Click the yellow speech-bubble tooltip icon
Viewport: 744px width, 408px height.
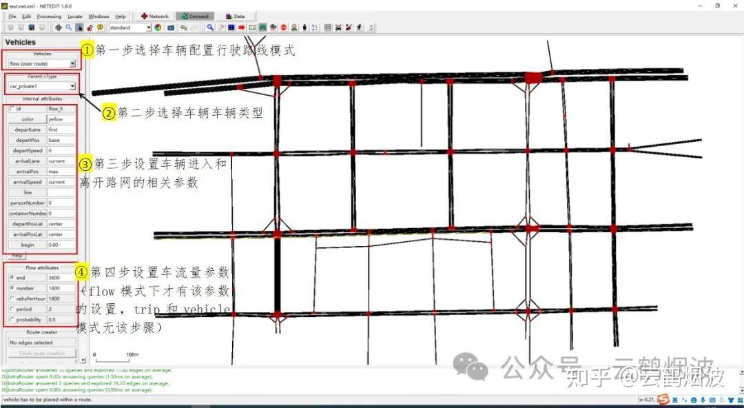coord(100,28)
